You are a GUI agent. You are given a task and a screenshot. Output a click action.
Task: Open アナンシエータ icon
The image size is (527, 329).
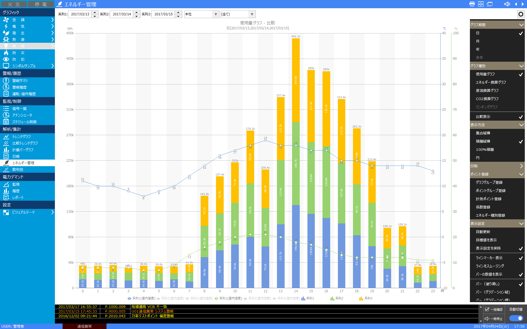[x=6, y=115]
